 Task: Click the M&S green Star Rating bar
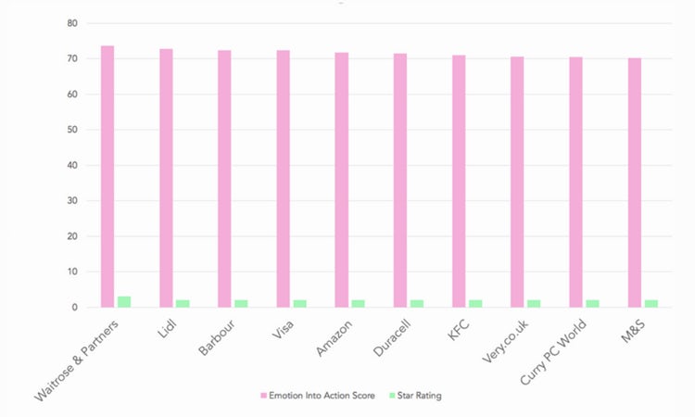[651, 304]
